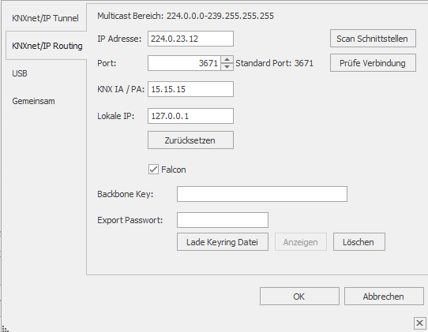Click the Backbone Key label
The image size is (428, 332).
(126, 194)
